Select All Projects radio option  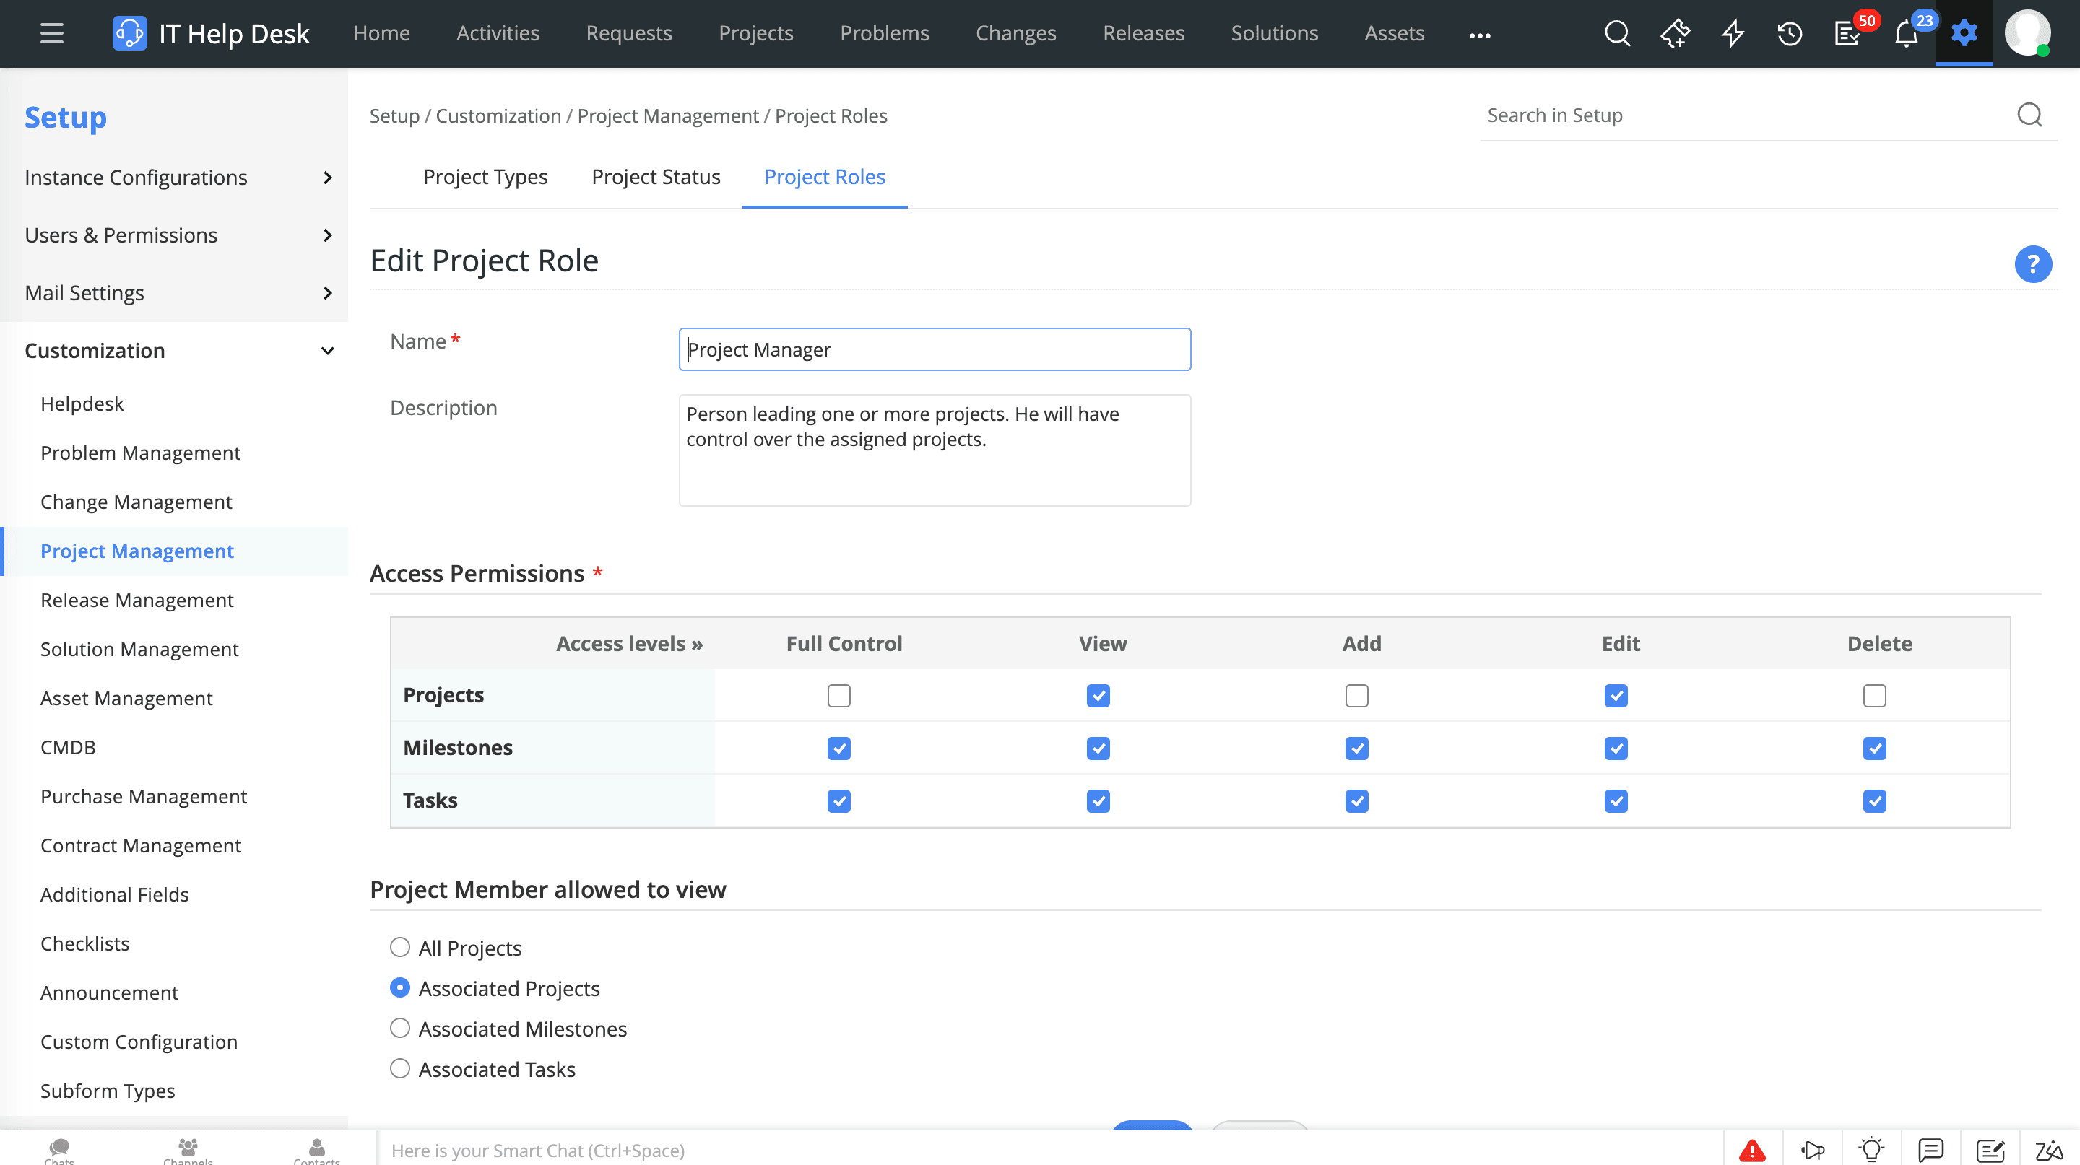(x=399, y=947)
